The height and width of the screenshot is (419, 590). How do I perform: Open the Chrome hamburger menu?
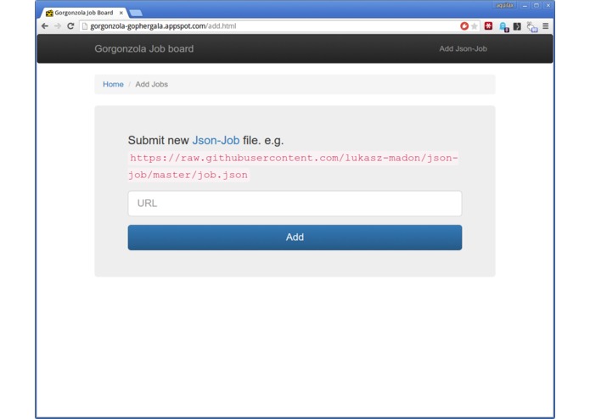pos(546,26)
